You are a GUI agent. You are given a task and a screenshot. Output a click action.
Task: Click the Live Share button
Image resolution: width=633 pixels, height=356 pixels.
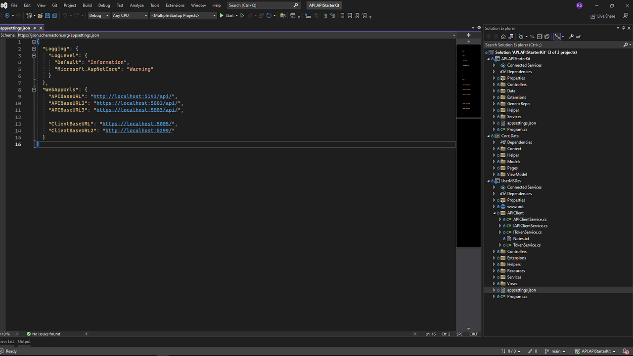coord(603,16)
